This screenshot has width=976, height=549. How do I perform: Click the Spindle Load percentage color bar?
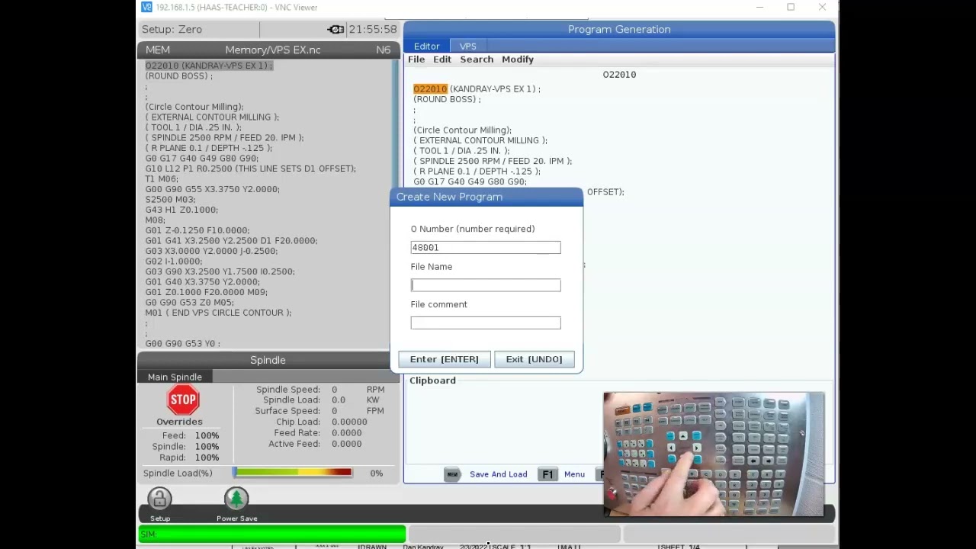[x=293, y=473]
